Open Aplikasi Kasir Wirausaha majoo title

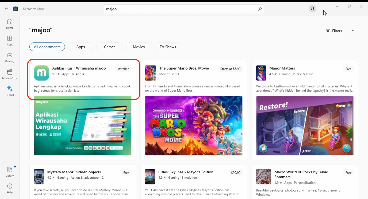tap(79, 68)
